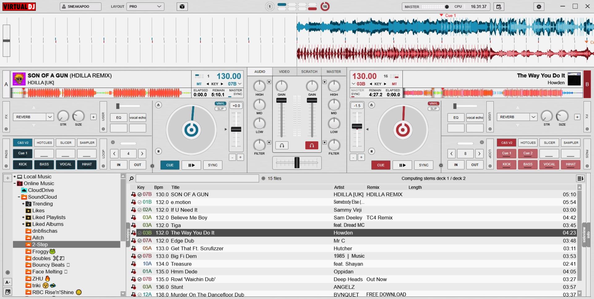The height and width of the screenshot is (299, 594).
Task: Select the Edge Dub track row
Action: 354,240
